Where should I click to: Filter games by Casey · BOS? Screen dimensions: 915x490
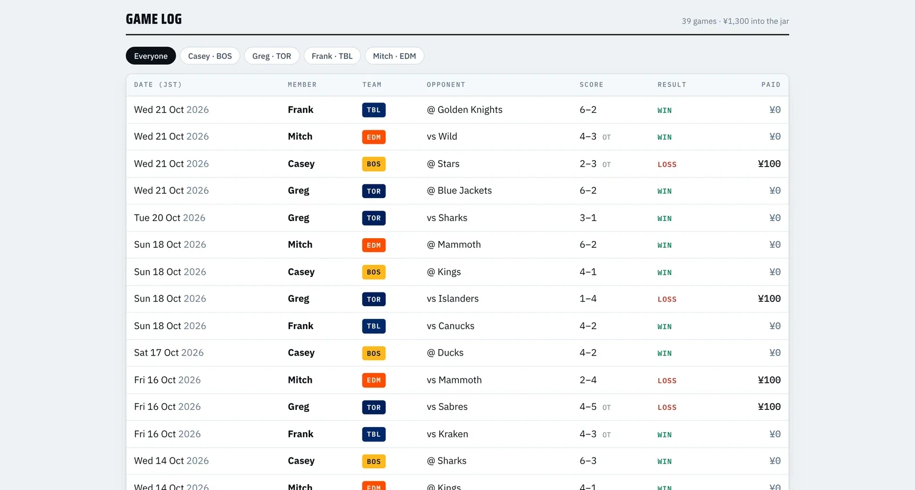click(210, 56)
